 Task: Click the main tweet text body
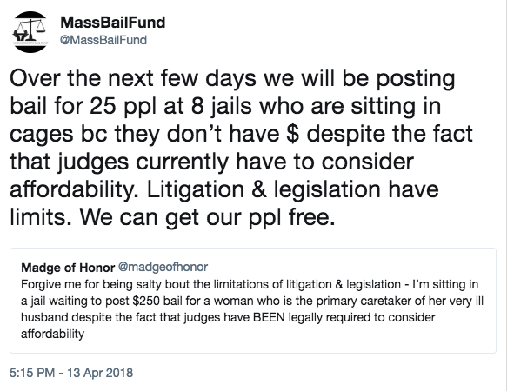pyautogui.click(x=241, y=148)
